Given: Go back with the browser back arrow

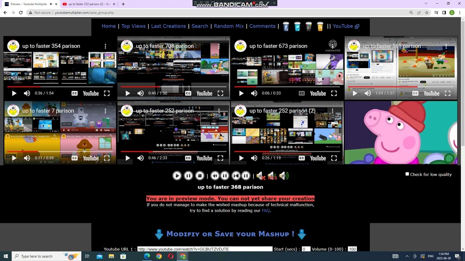Looking at the screenshot, I should [5, 12].
